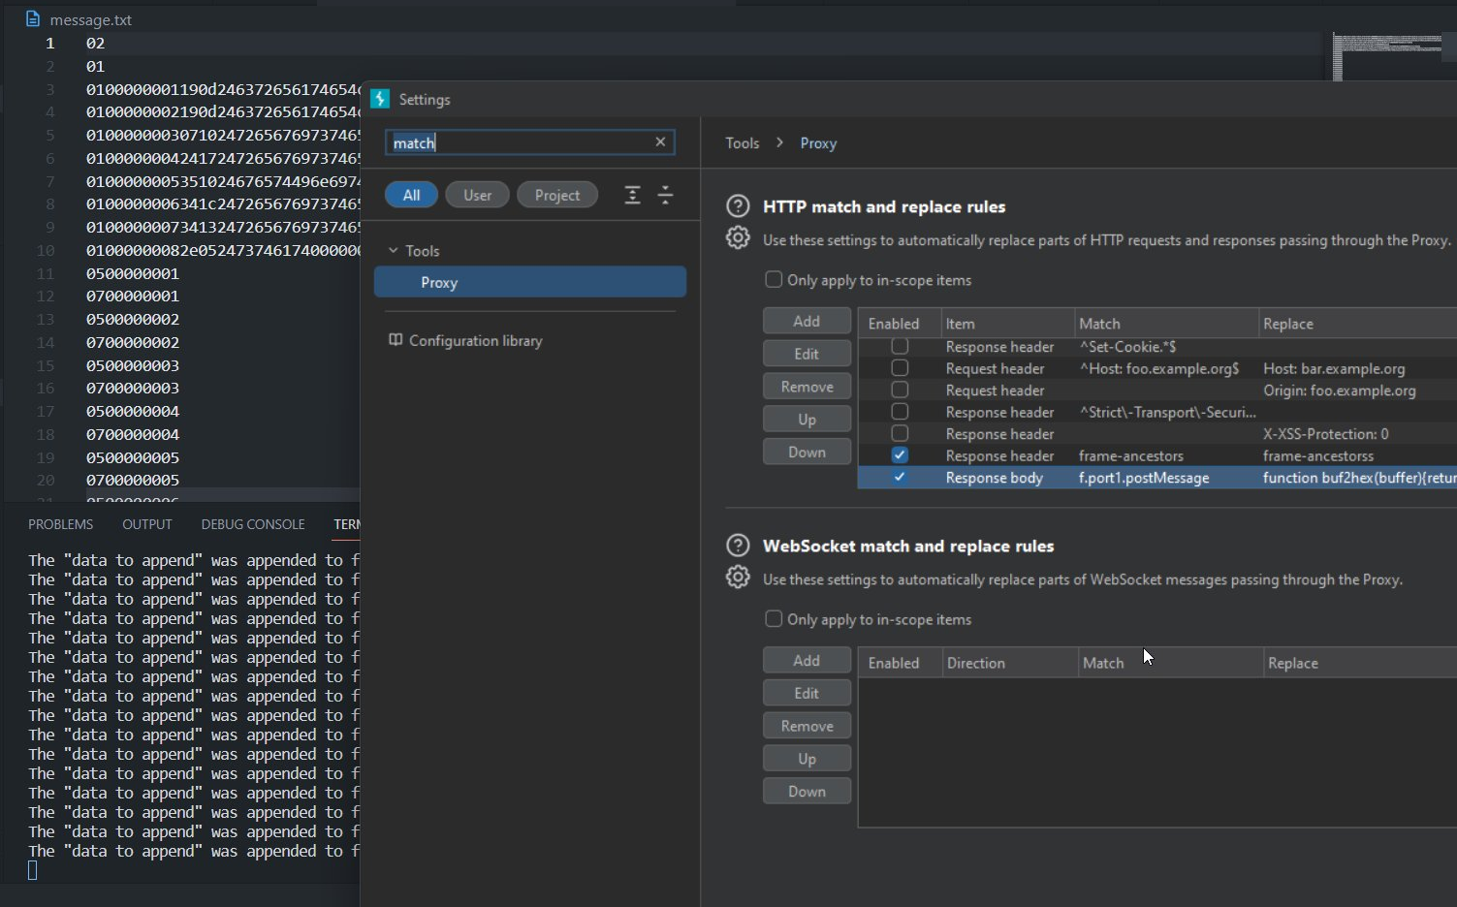This screenshot has width=1457, height=907.
Task: Click editor line 20 text '0700000005'
Action: pyautogui.click(x=133, y=480)
